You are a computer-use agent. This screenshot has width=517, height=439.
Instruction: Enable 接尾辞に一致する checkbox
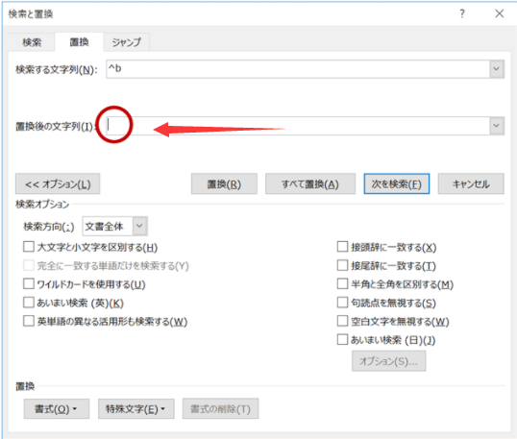pyautogui.click(x=342, y=265)
